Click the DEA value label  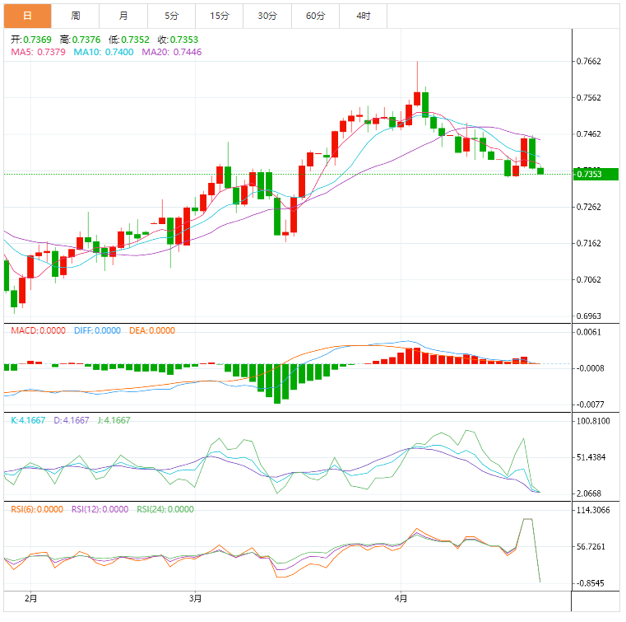click(x=152, y=330)
